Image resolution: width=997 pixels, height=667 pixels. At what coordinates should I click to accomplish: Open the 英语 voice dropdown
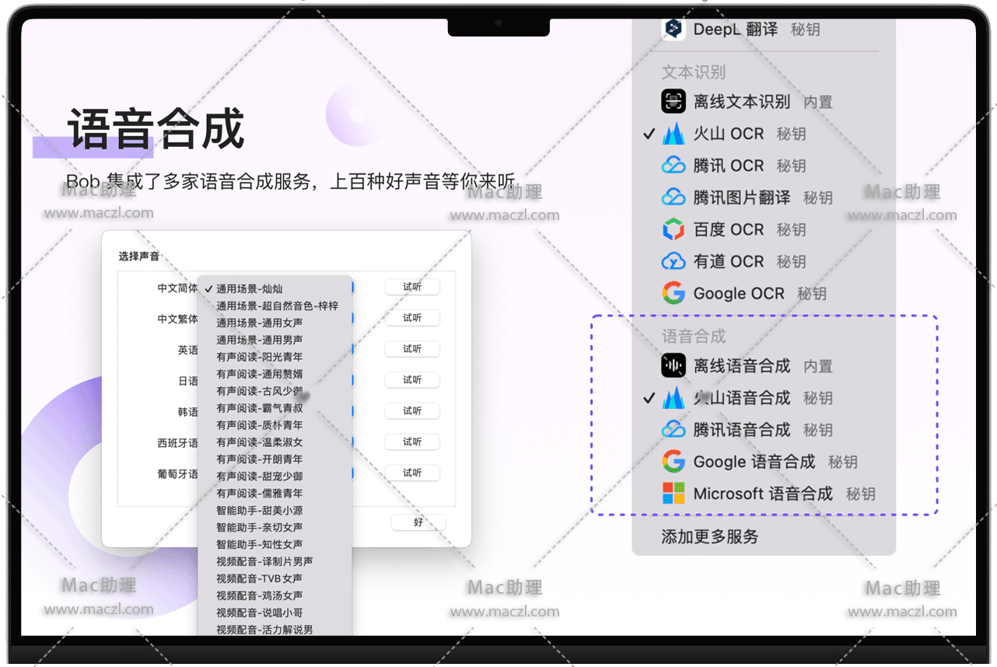[x=351, y=350]
